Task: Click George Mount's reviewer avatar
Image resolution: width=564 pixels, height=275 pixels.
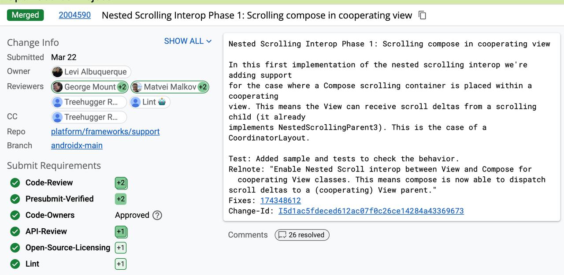Action: click(x=58, y=87)
